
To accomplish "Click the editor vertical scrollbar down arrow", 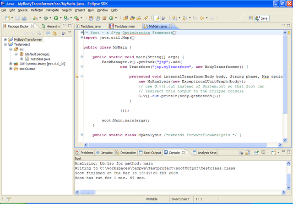I will coord(285,140).
